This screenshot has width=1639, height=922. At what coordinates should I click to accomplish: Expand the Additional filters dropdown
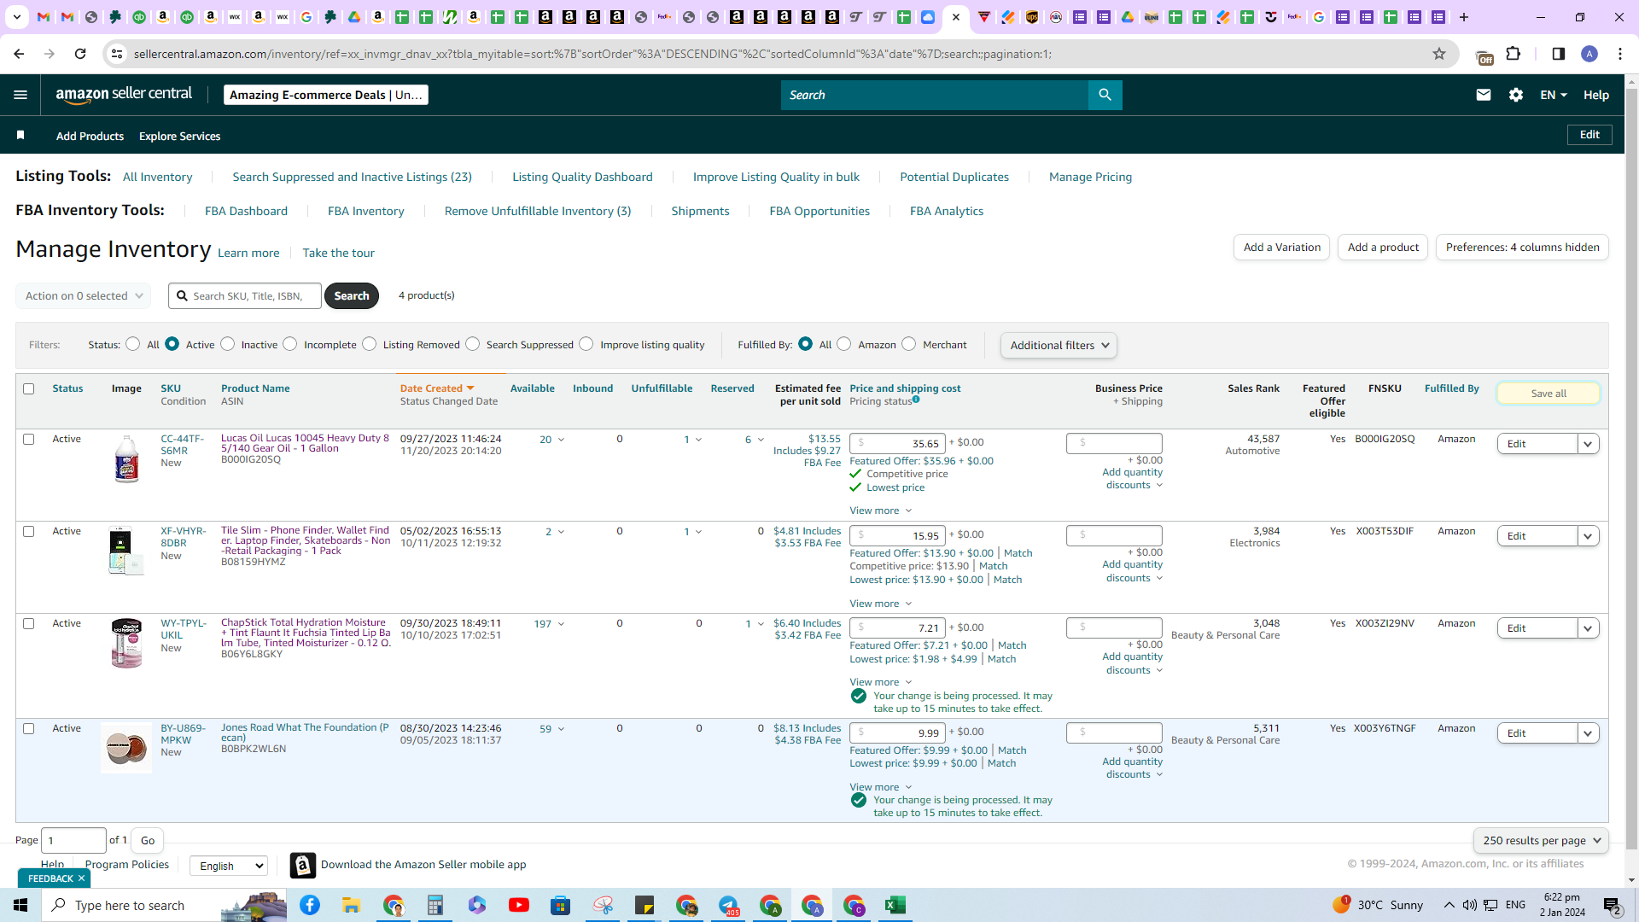1059,345
